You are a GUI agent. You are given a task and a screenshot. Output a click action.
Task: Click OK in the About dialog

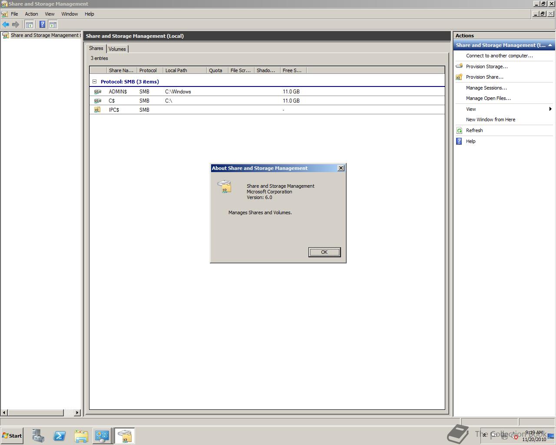[x=324, y=252]
